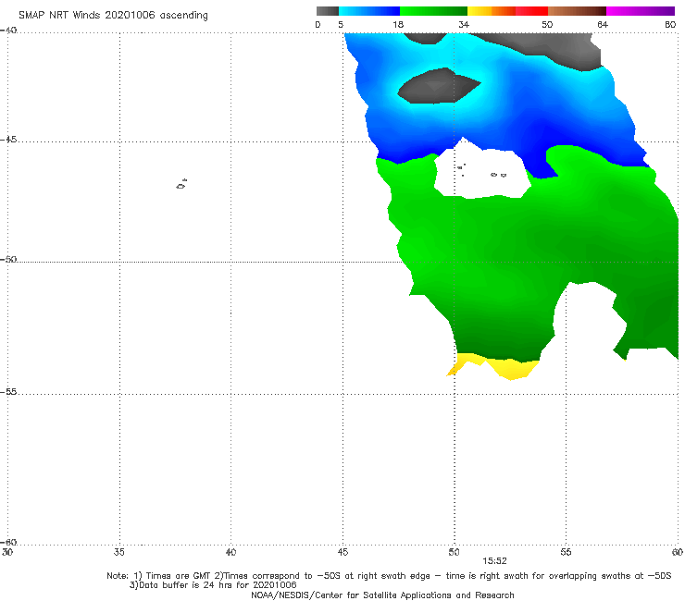Click colorbar label '18'
The width and height of the screenshot is (685, 601).
tap(398, 24)
